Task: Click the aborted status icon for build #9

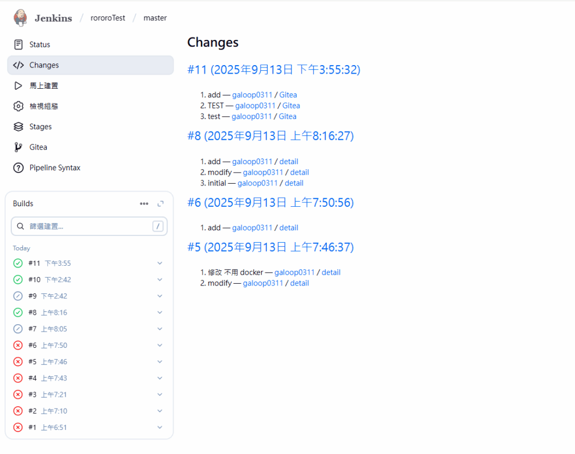Action: tap(18, 296)
